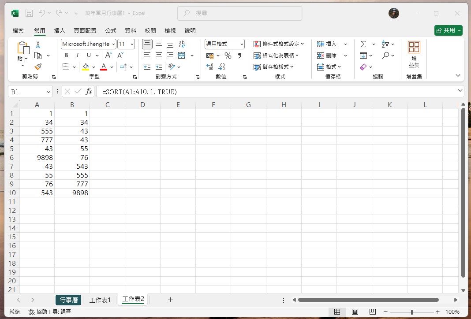Toggle Wrap Text in the alignment group

(x=182, y=44)
